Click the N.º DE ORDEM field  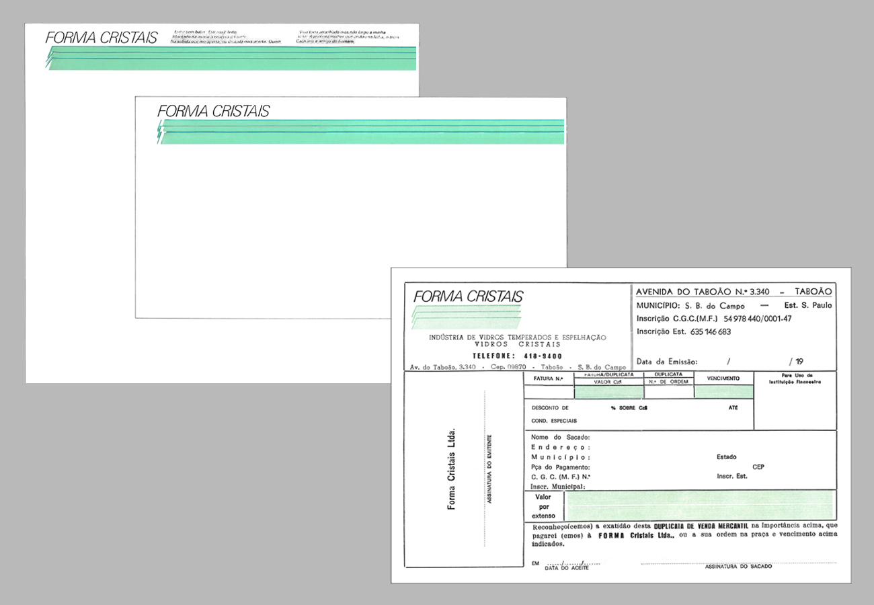[668, 392]
